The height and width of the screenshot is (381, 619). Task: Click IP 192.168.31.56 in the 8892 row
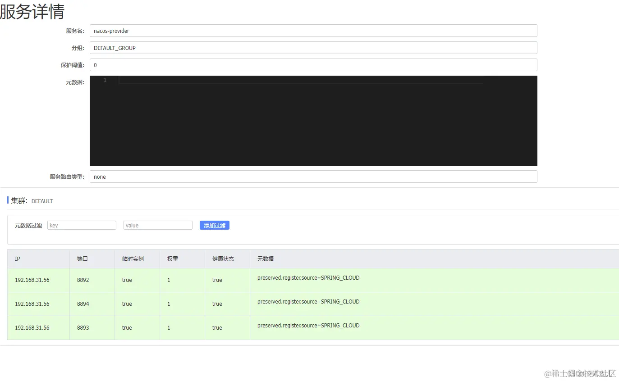32,280
